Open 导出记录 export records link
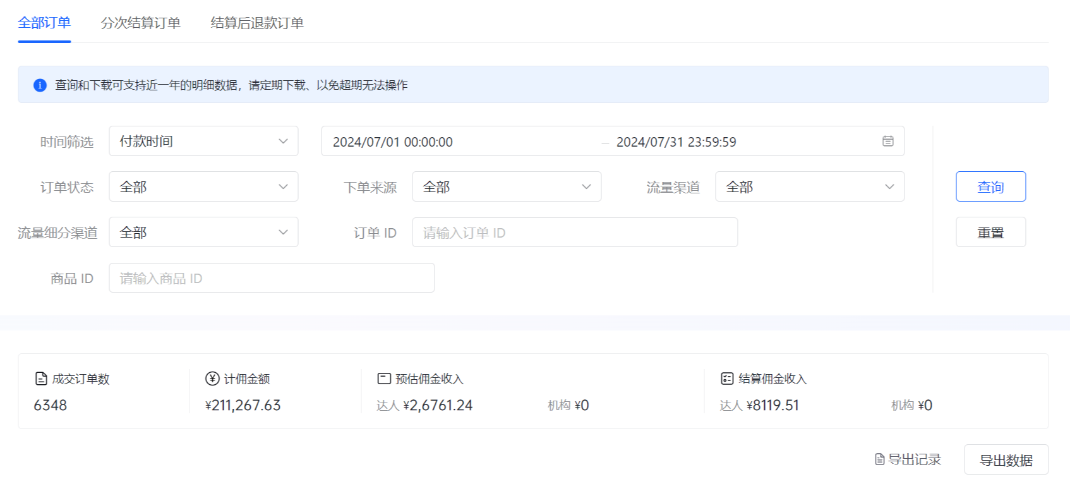The image size is (1070, 479). click(x=908, y=459)
